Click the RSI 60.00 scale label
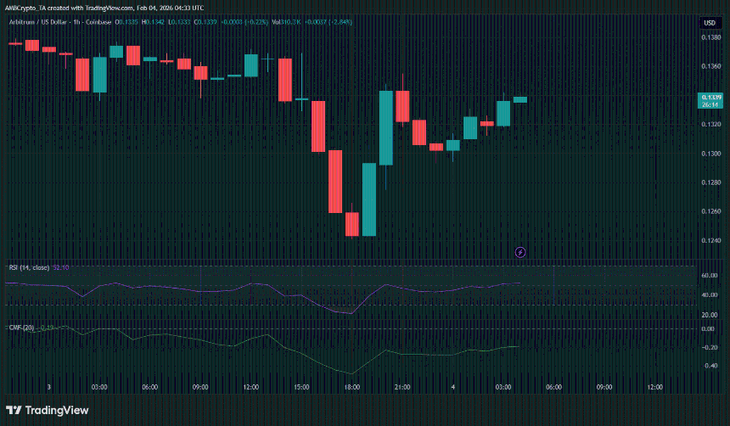Viewport: 730px width, 426px height. click(709, 276)
